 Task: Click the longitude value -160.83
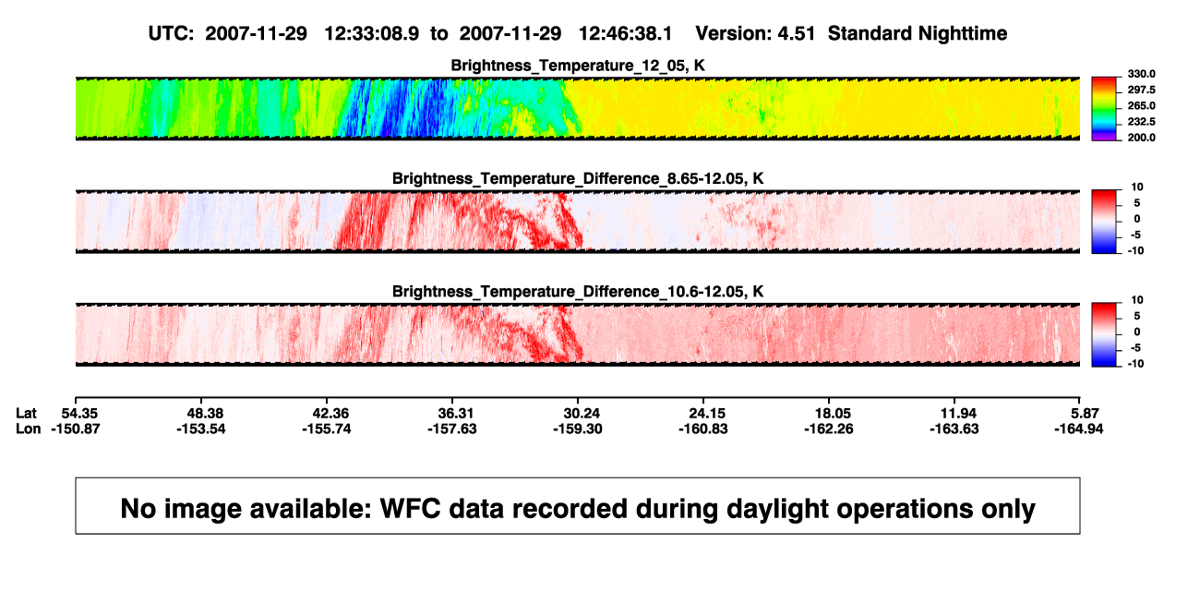tap(704, 429)
